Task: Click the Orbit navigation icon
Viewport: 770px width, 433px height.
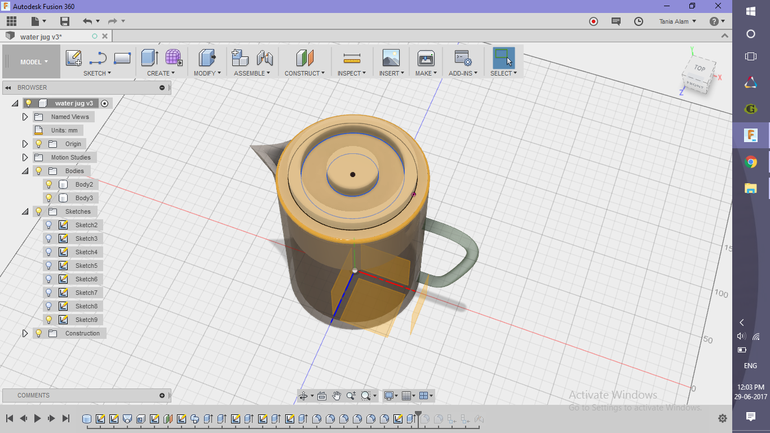Action: click(x=303, y=396)
